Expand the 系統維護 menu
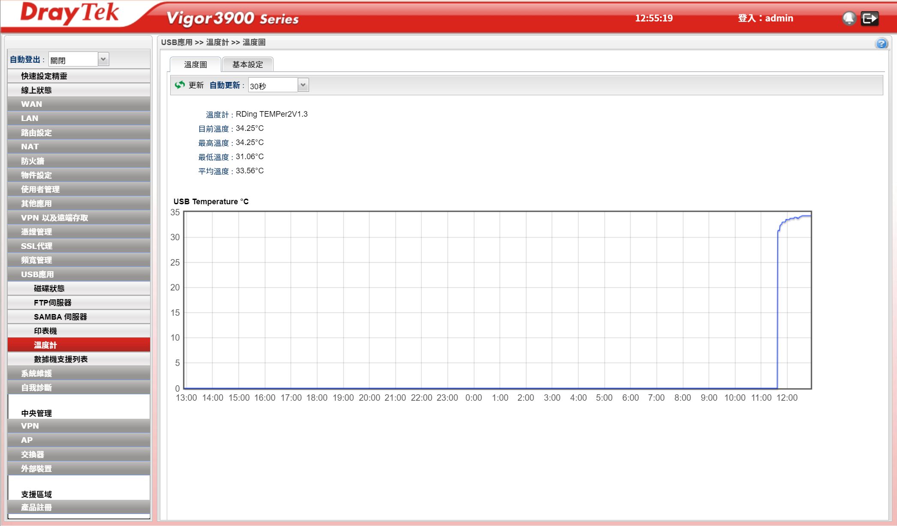897x526 pixels. point(79,373)
